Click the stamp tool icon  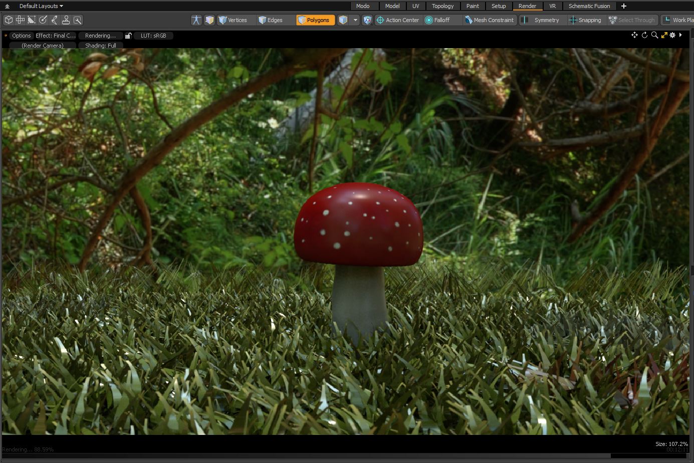tap(66, 20)
